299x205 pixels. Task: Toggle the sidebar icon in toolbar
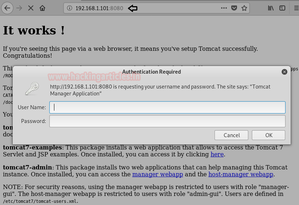pyautogui.click(x=282, y=8)
